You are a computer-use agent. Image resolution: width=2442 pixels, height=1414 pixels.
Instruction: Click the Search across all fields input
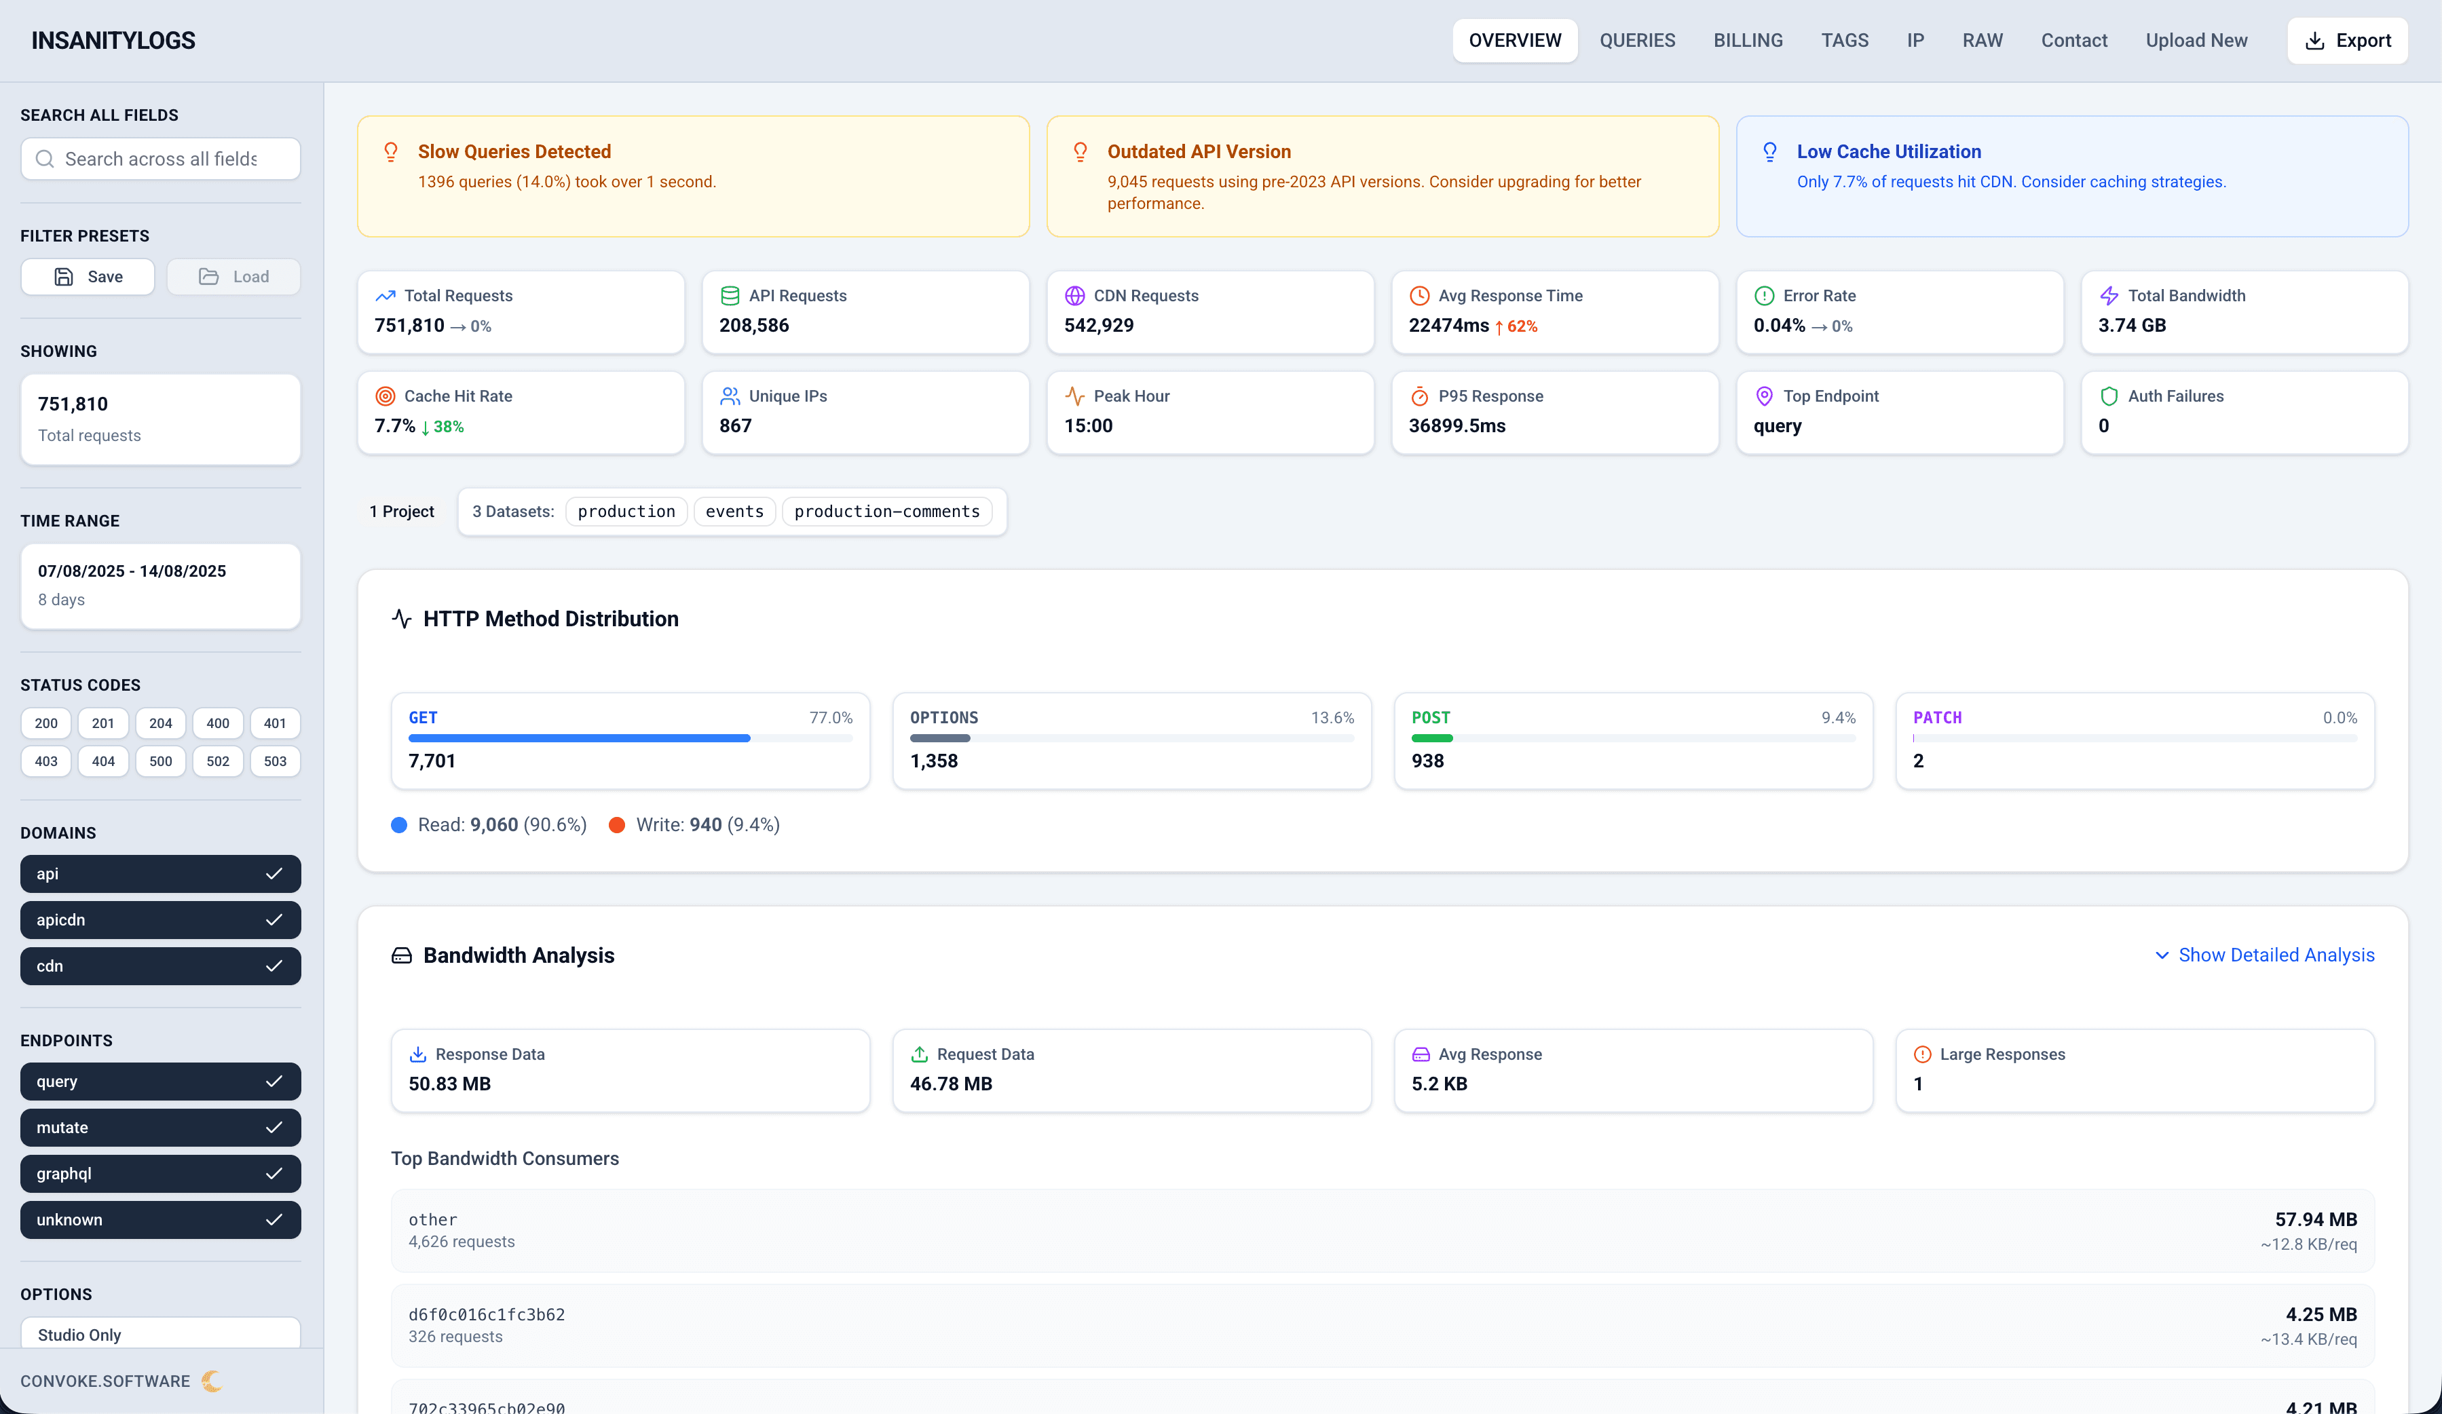[x=160, y=158]
